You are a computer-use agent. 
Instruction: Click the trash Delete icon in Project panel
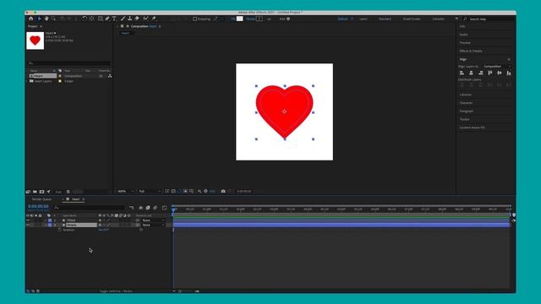point(68,192)
